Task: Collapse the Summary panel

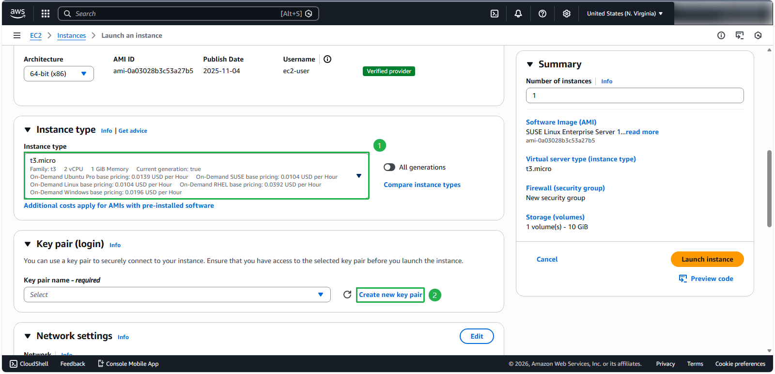Action: [x=530, y=64]
